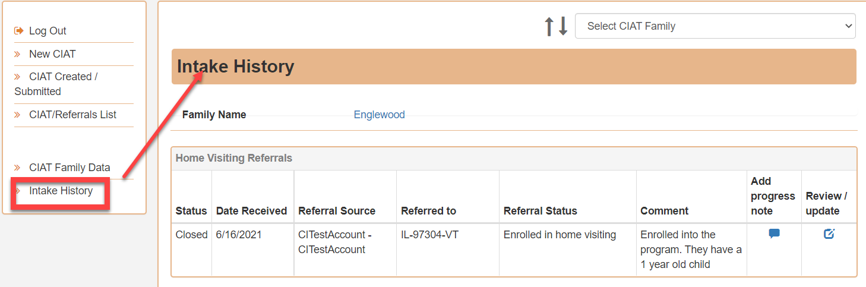The image size is (866, 287).
Task: Click the Home Visiting Referrals panel header
Action: point(514,159)
